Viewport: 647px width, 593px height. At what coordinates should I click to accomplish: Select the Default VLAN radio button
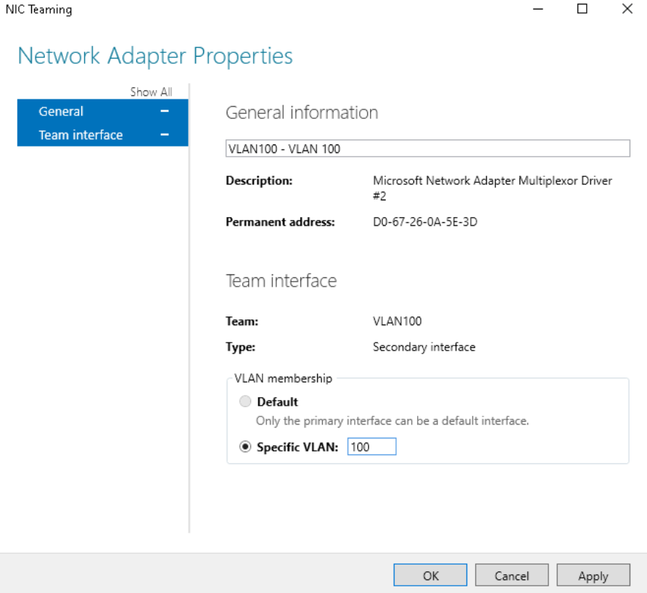pyautogui.click(x=245, y=401)
